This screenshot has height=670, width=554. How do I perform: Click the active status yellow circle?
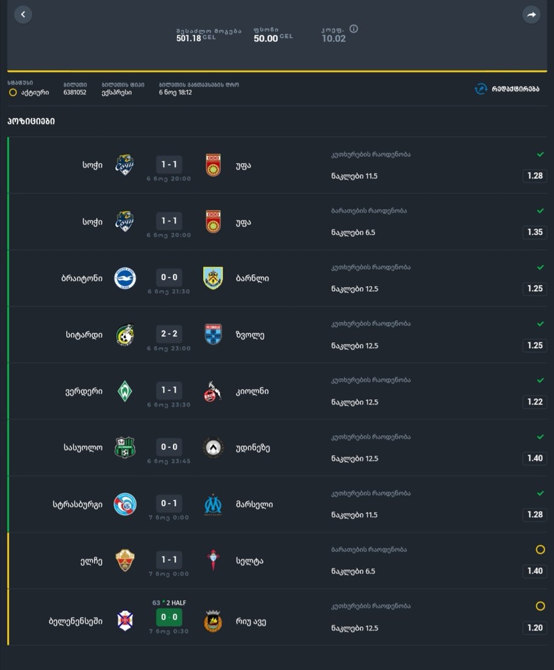point(12,93)
